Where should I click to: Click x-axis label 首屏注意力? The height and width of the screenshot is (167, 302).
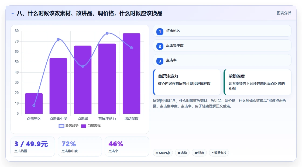coord(107,119)
